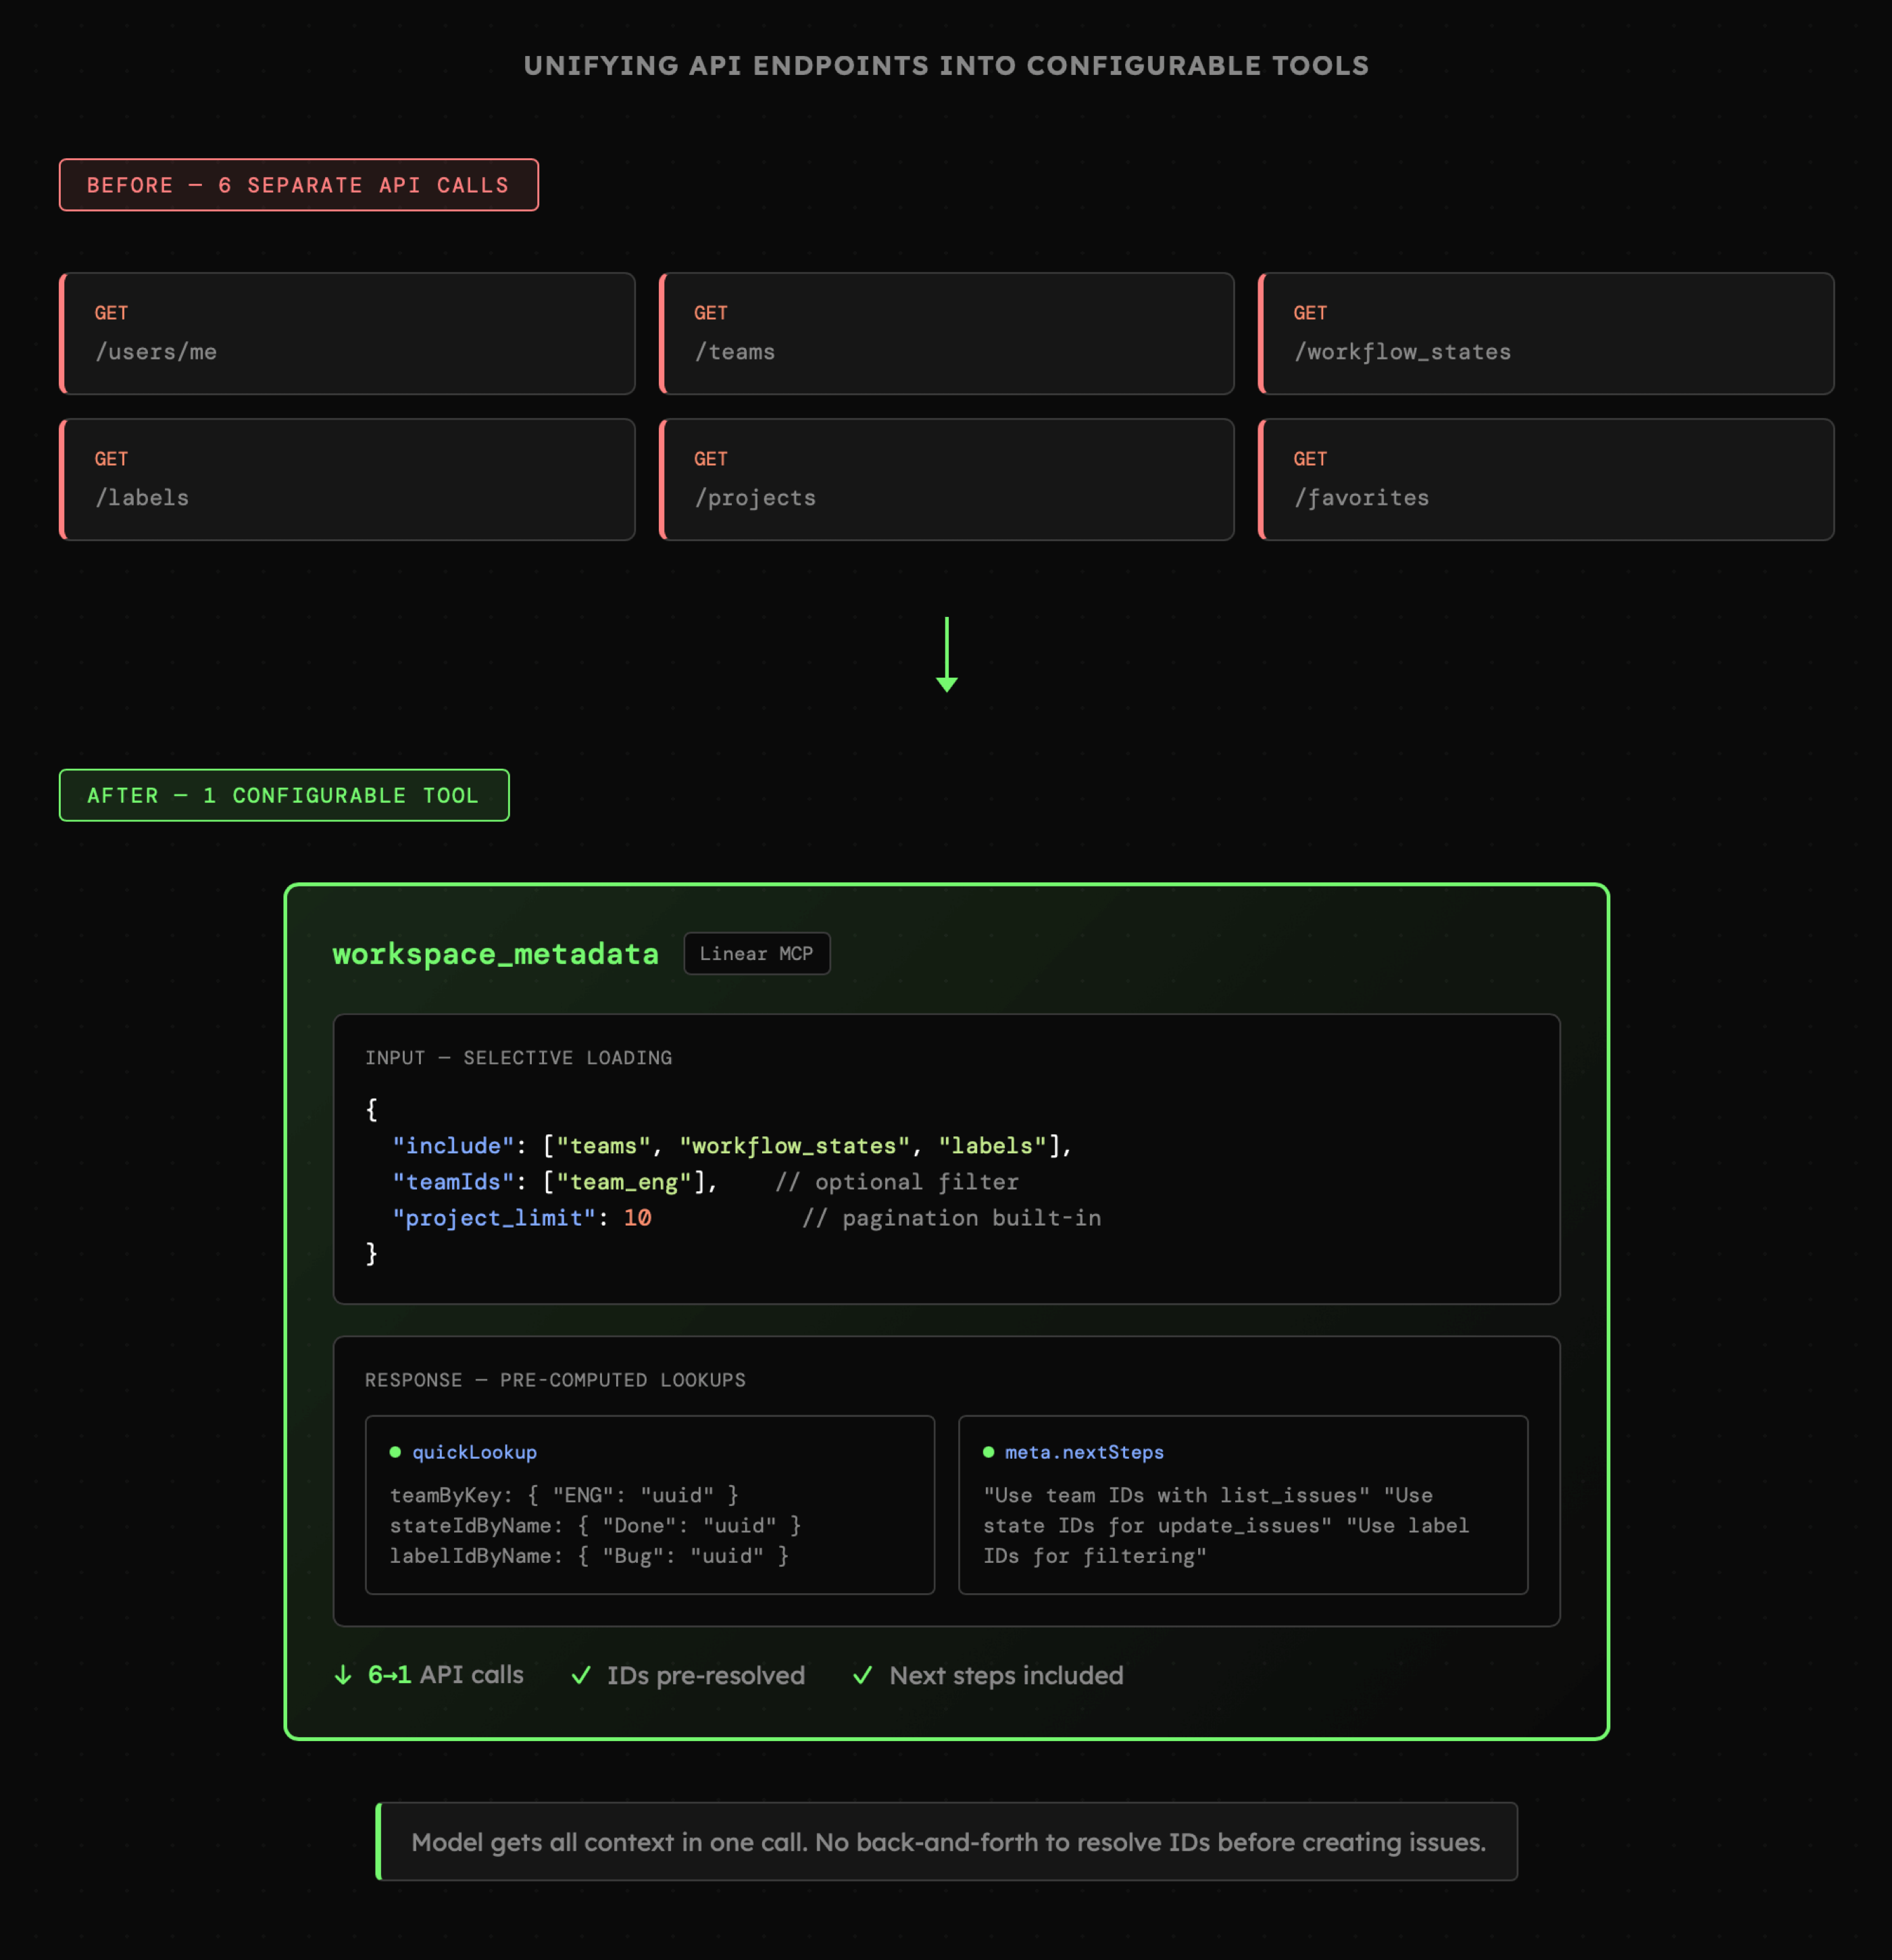Select the GET /projects endpoint card

[946, 479]
